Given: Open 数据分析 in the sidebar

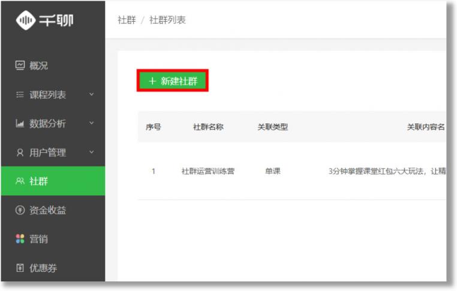Looking at the screenshot, I should tap(53, 123).
